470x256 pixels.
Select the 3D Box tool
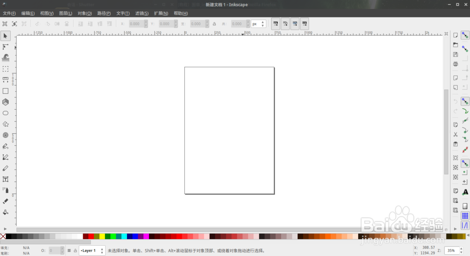pyautogui.click(x=5, y=102)
